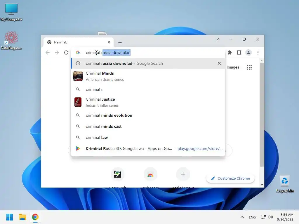Open the side panel icon
Screen dimensions: 299x224
point(239,52)
